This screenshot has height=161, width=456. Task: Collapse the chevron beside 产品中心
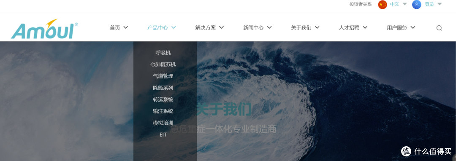click(x=174, y=27)
